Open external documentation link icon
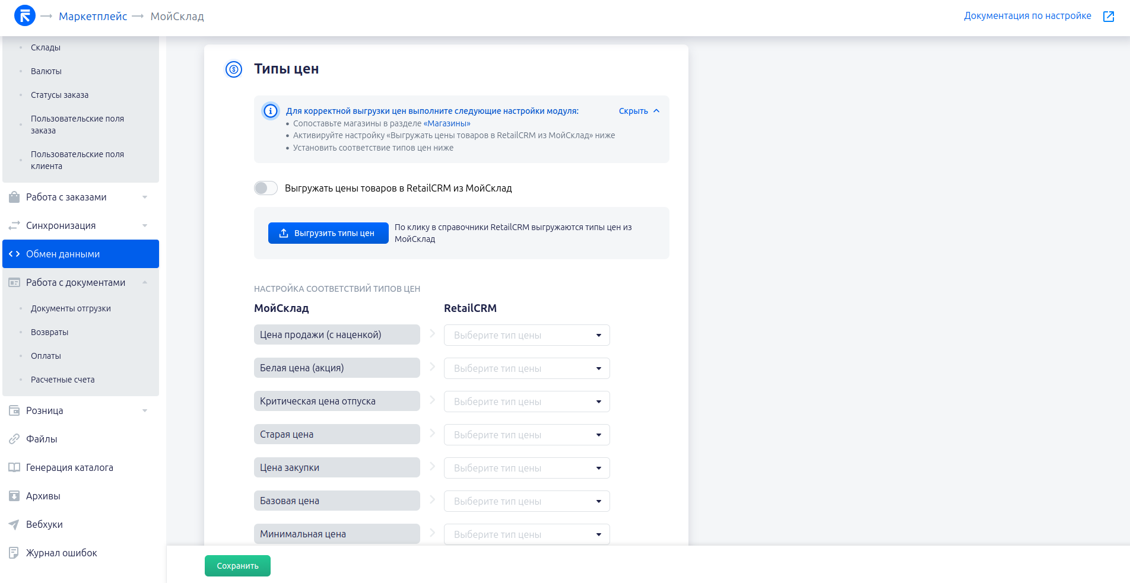Screen dimensions: 1130x583 (x=1108, y=17)
